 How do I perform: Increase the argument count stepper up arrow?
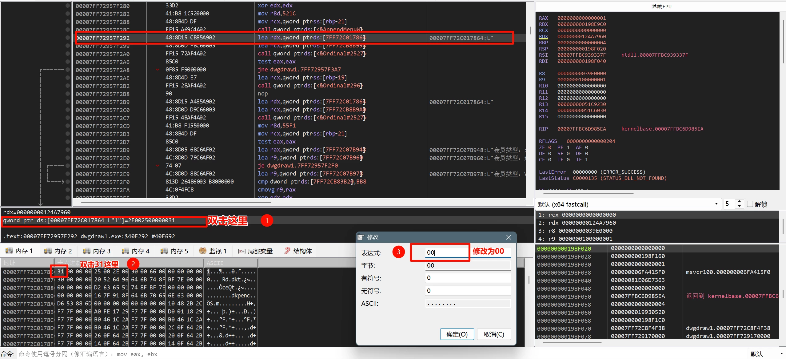point(739,201)
